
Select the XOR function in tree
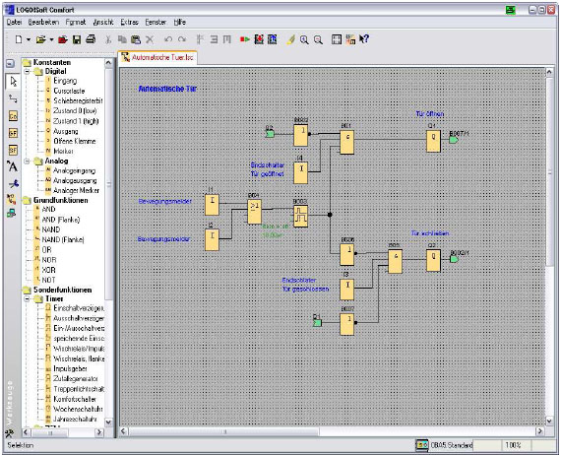pyautogui.click(x=48, y=270)
